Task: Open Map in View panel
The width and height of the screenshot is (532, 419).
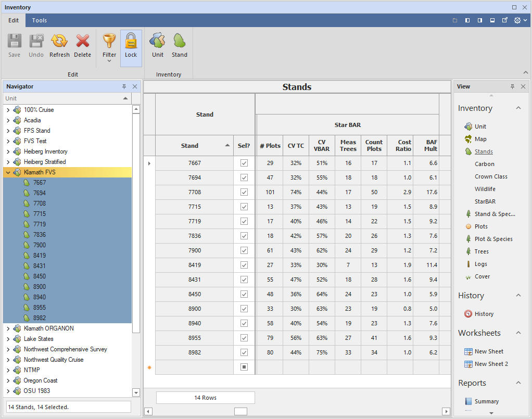Action: (x=480, y=139)
